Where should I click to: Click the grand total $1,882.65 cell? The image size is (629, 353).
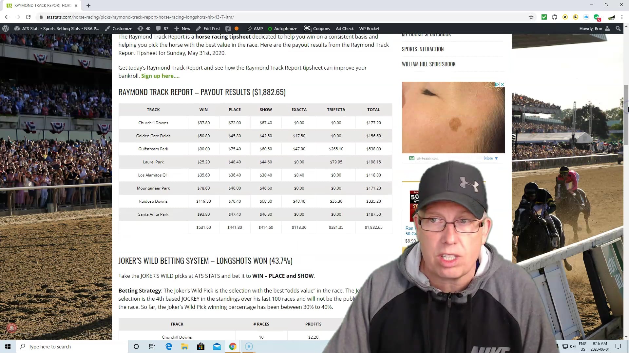point(373,227)
